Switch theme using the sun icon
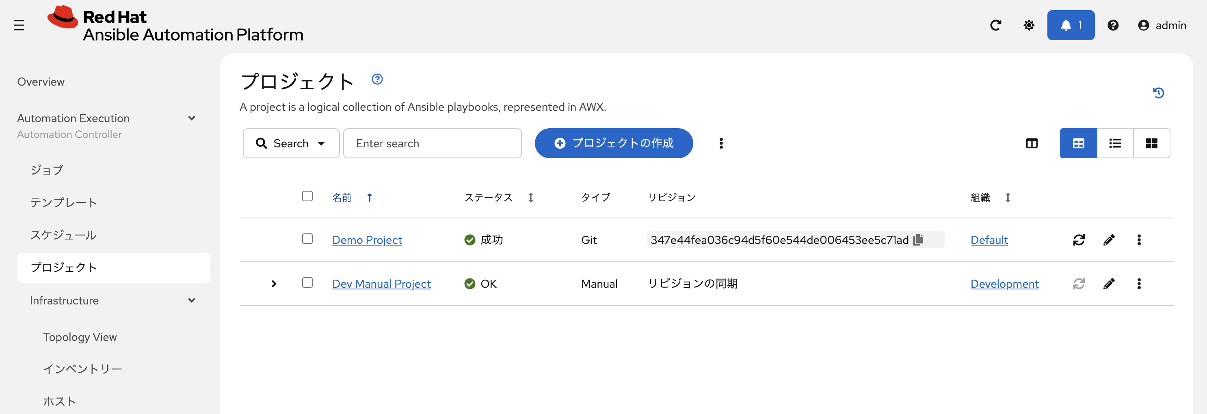This screenshot has width=1207, height=414. click(x=1029, y=25)
